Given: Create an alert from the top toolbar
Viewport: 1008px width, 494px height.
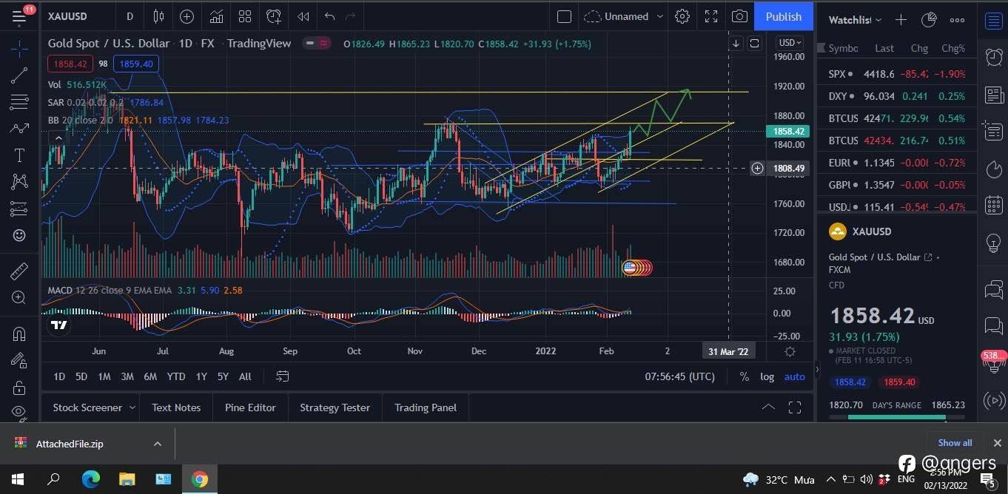Looking at the screenshot, I should [x=274, y=16].
